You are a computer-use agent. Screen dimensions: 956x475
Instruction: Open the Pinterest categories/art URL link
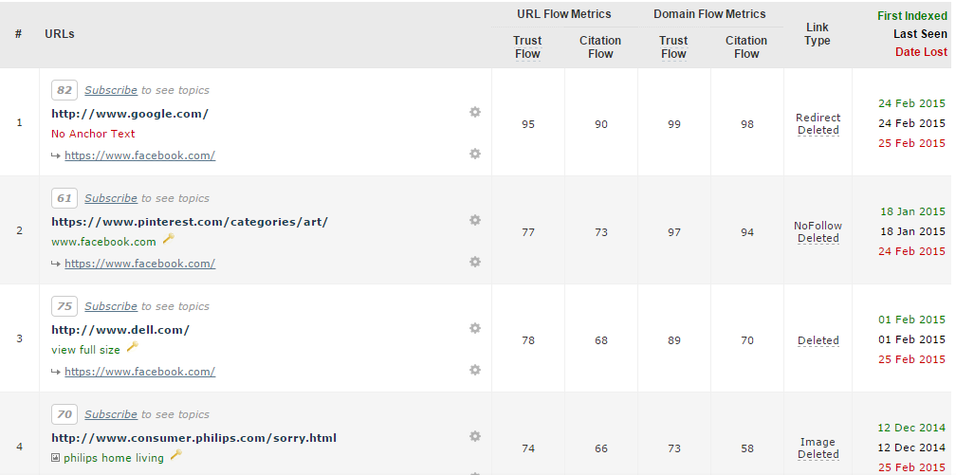pos(190,222)
